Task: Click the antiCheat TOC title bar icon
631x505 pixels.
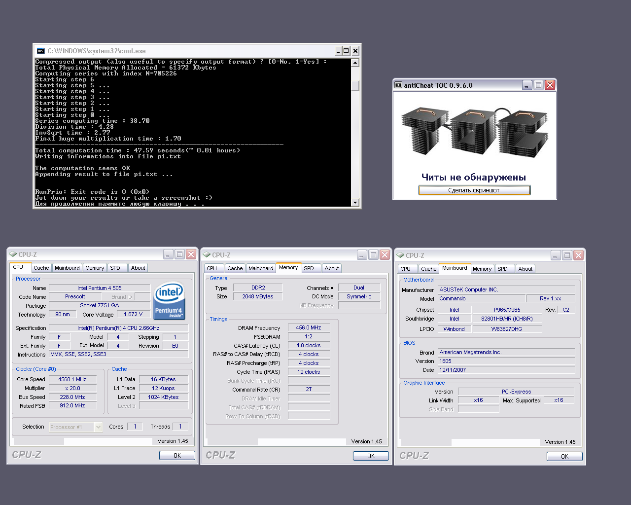Action: pyautogui.click(x=398, y=85)
